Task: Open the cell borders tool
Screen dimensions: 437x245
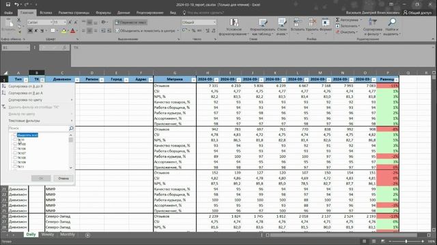Action: (x=53, y=31)
